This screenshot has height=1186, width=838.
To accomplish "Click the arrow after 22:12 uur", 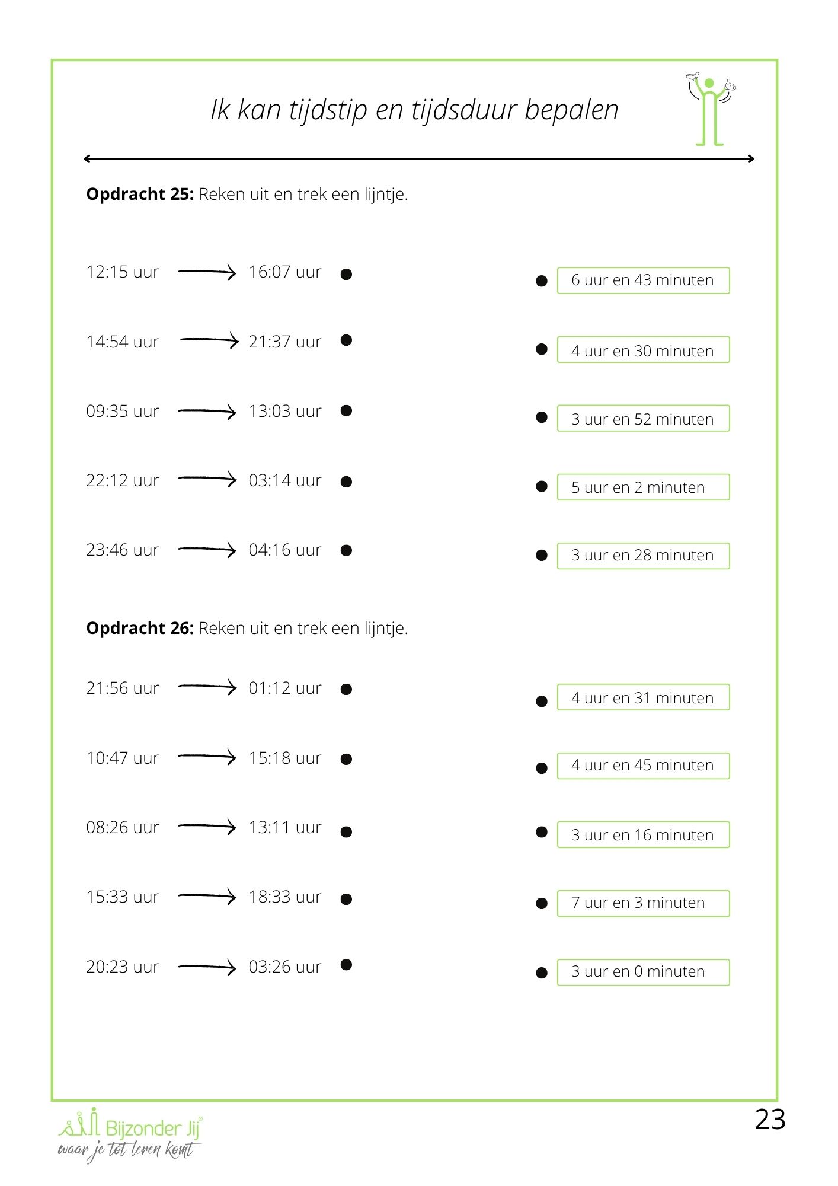I will tap(207, 479).
